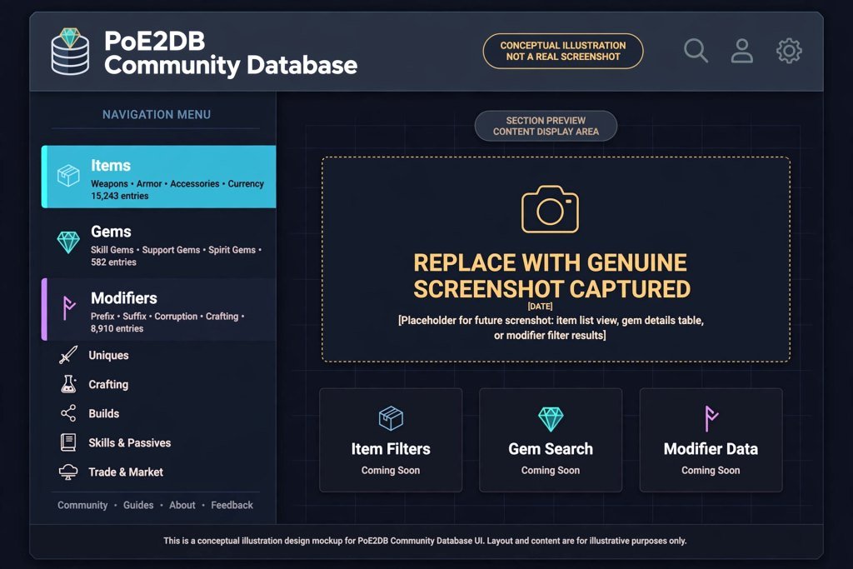Click the gem icon on Gem Search card
The image size is (853, 569).
[551, 419]
